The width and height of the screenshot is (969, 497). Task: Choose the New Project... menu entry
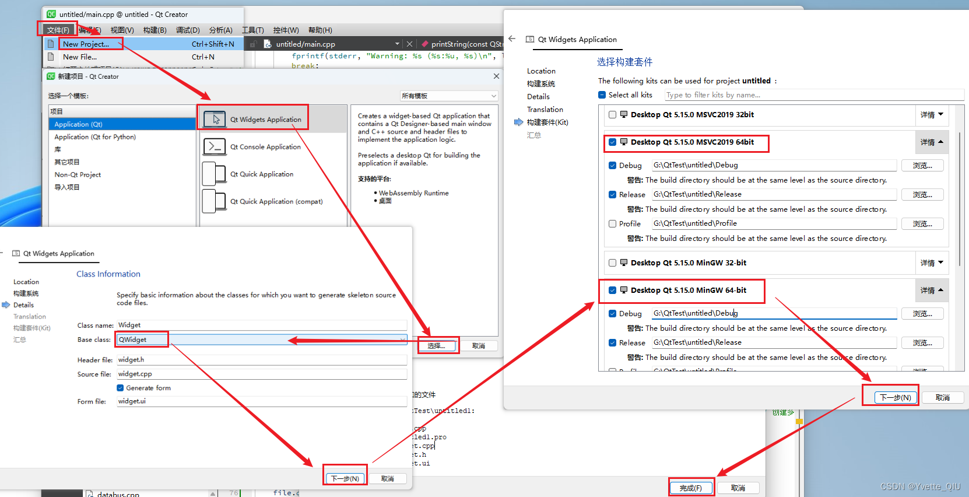pos(145,44)
